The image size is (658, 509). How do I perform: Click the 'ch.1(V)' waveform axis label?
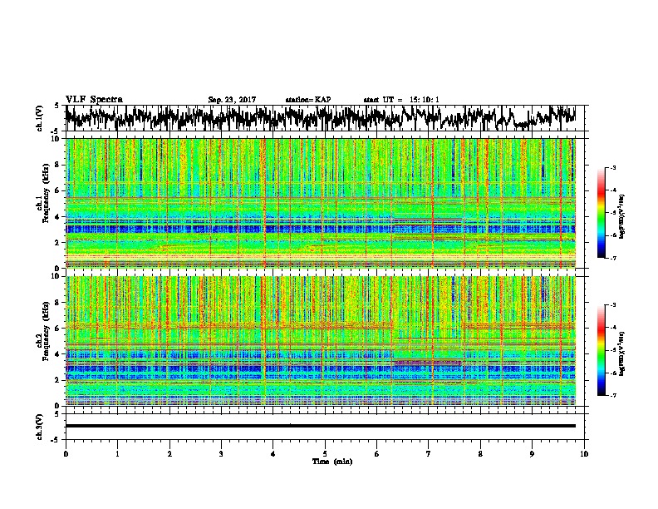pyautogui.click(x=40, y=118)
